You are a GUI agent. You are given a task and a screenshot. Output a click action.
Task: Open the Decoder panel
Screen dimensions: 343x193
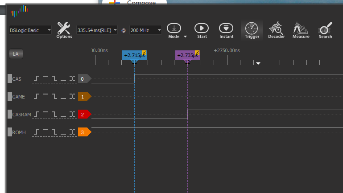pyautogui.click(x=276, y=31)
